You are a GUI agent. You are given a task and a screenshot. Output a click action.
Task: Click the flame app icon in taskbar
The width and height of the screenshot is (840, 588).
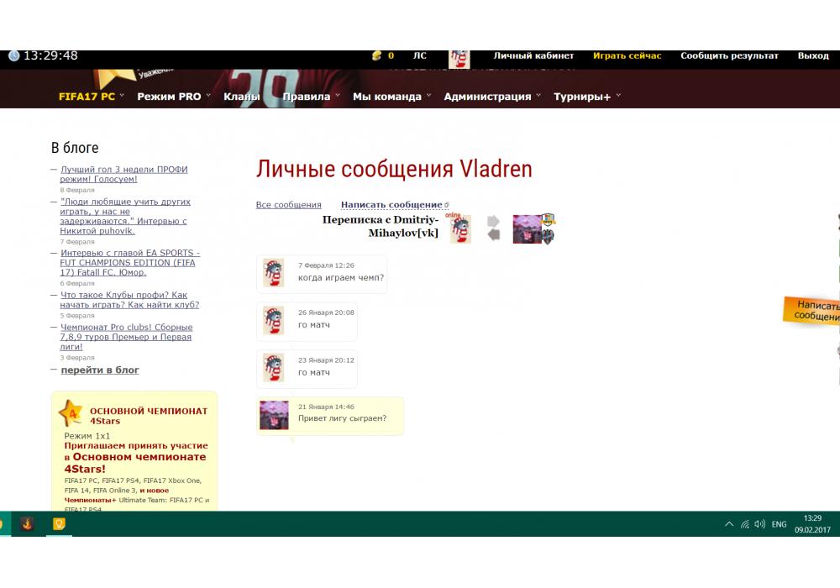click(x=27, y=524)
